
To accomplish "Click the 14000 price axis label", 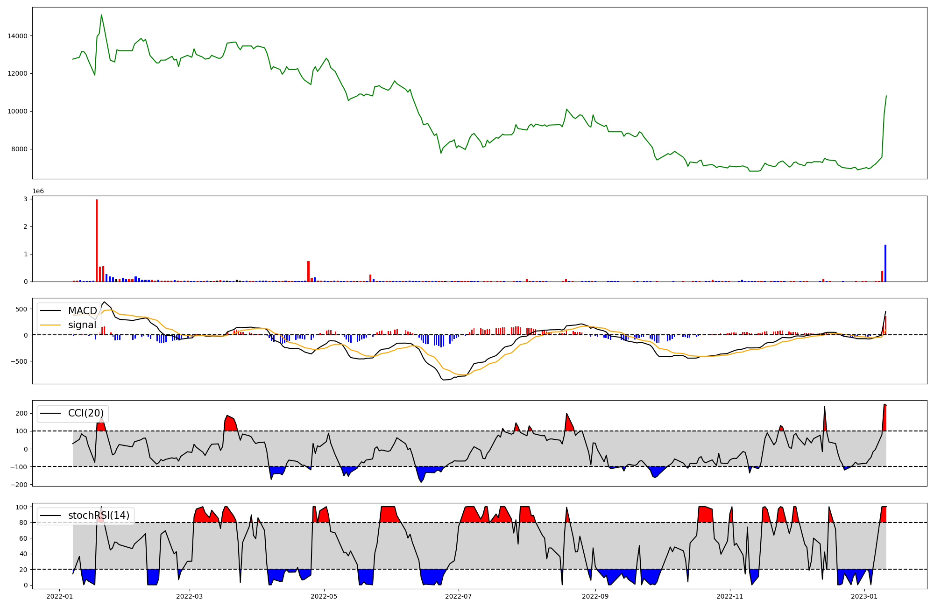I will tap(17, 36).
